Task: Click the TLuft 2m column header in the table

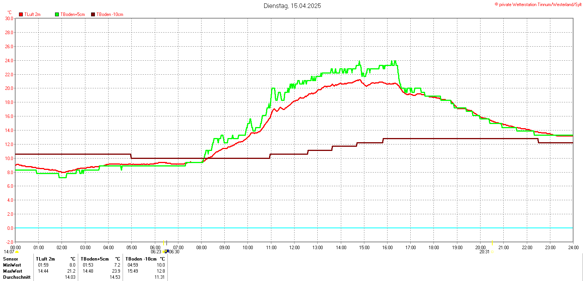Action: tap(46, 259)
